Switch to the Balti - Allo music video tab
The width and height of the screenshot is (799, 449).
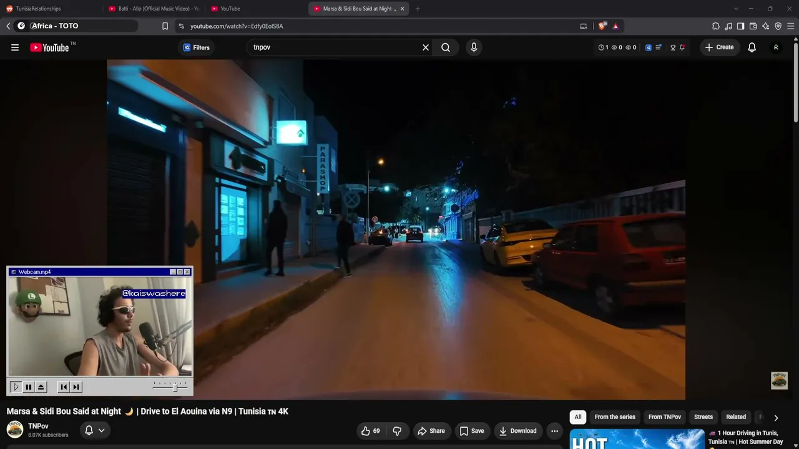point(154,9)
